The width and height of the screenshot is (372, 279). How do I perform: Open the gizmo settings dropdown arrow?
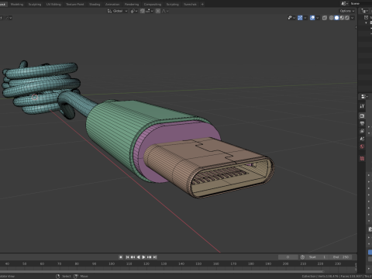[x=305, y=18]
